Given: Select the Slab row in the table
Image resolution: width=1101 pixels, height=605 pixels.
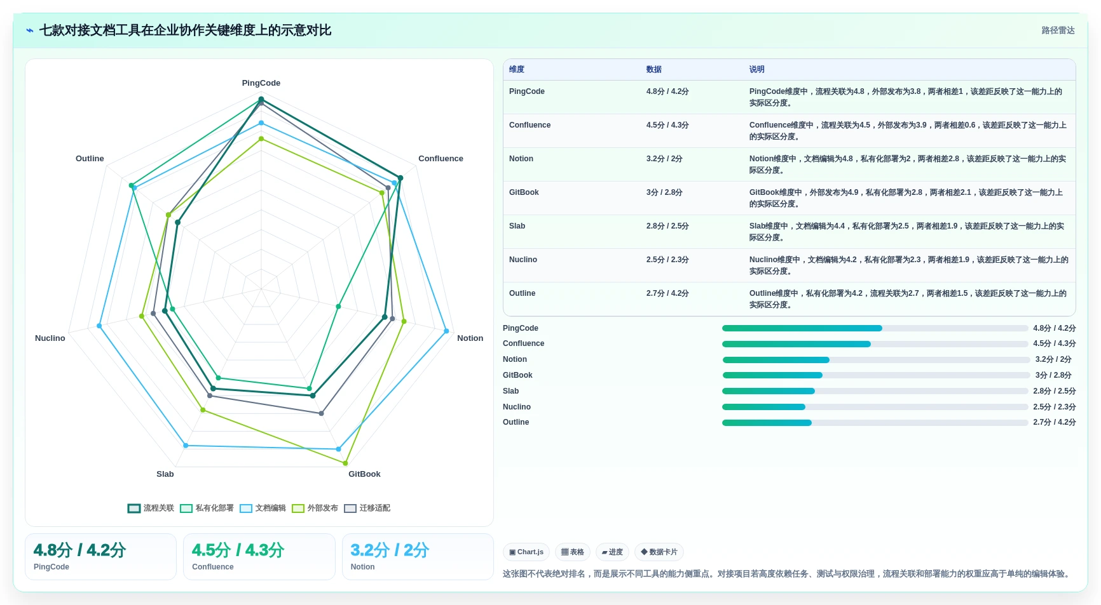Looking at the screenshot, I should click(789, 232).
